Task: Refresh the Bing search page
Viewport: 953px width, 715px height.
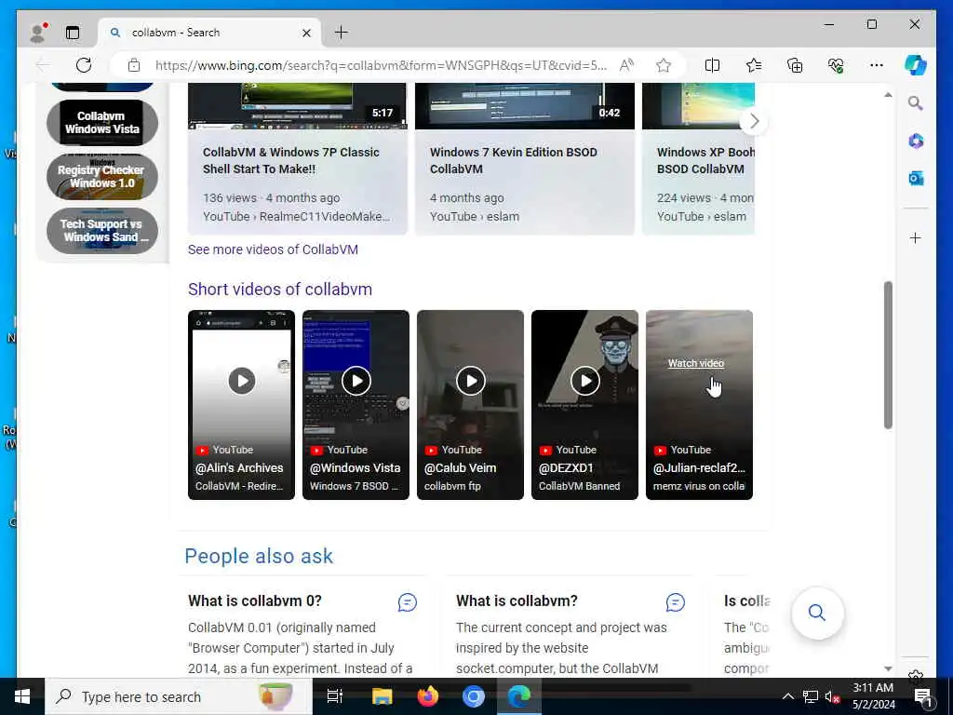Action: coord(83,65)
